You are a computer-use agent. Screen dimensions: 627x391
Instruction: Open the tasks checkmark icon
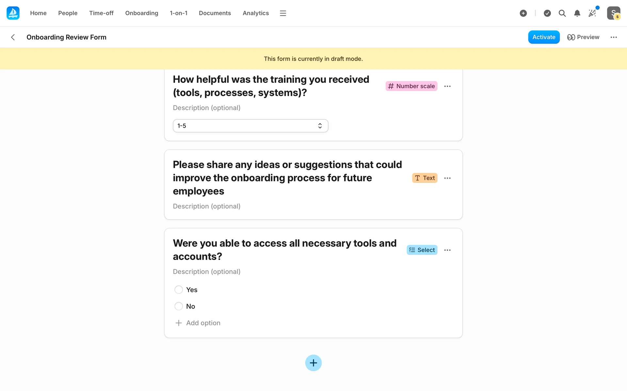click(547, 13)
